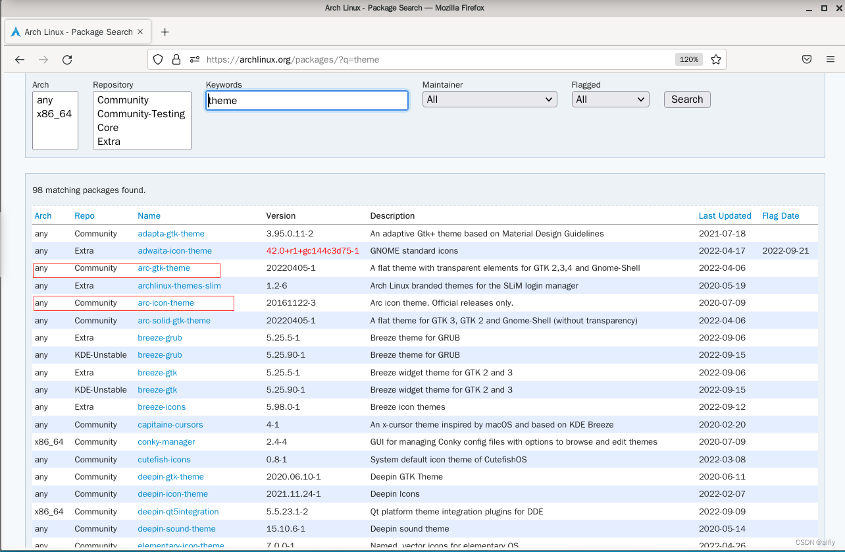Open the deepin-sound-theme package

point(176,529)
